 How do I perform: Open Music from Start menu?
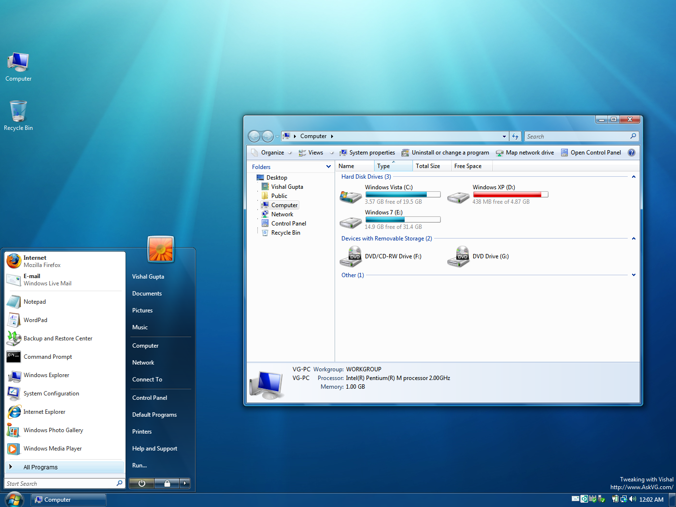(140, 327)
